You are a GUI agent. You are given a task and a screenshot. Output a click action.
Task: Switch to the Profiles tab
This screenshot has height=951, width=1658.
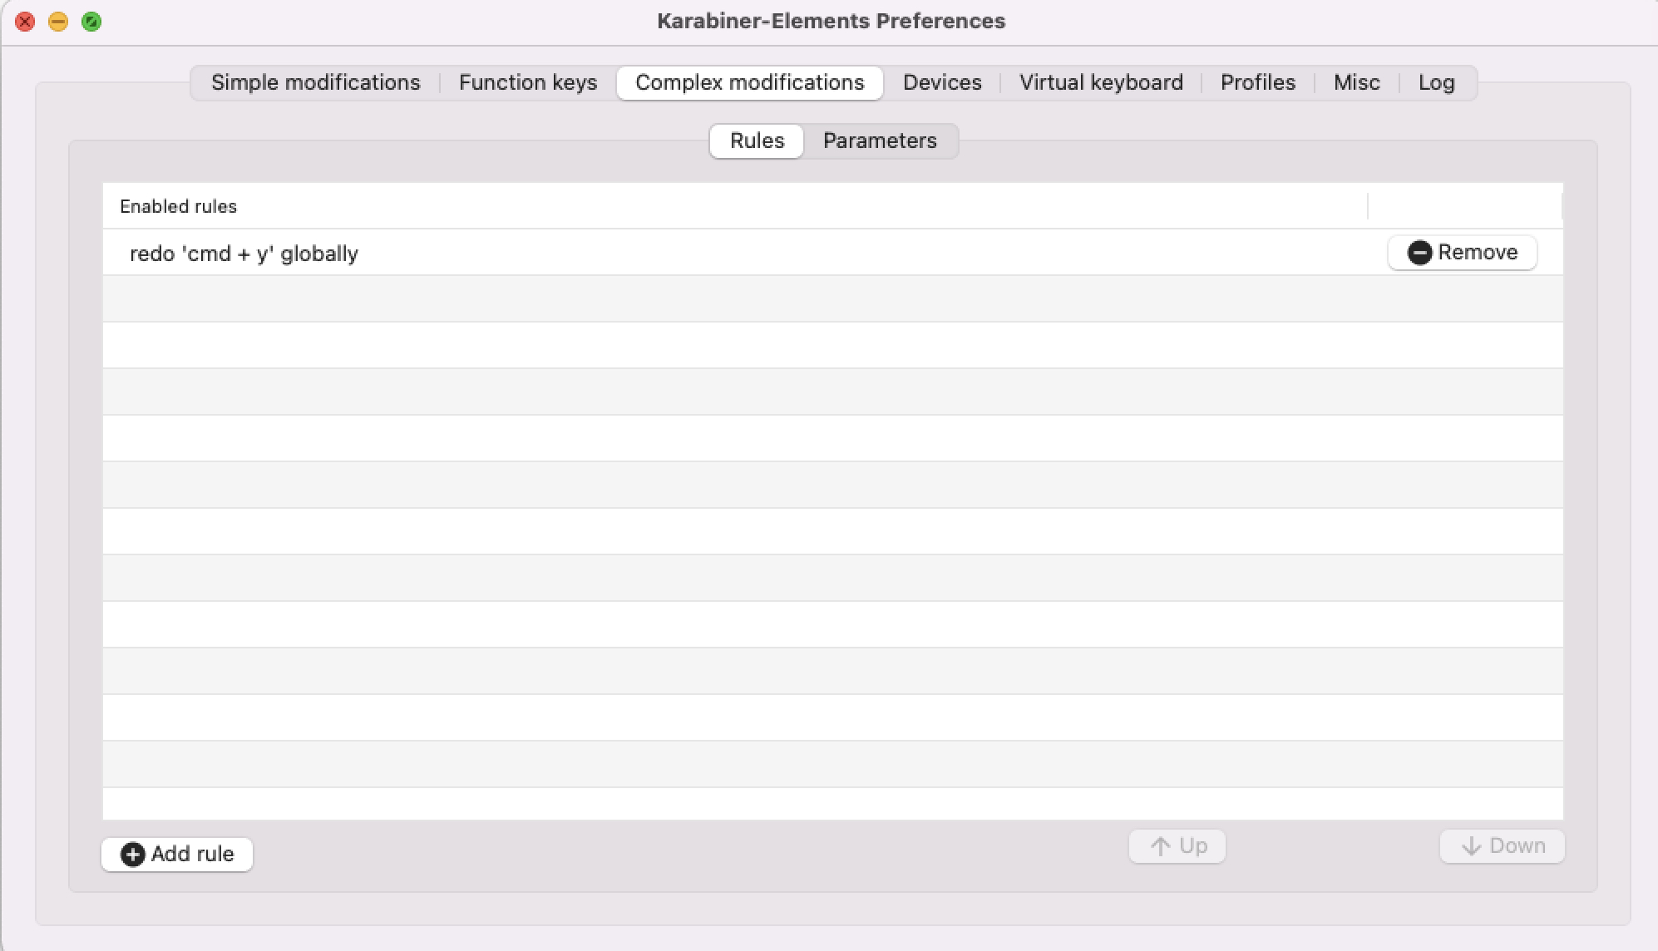coord(1258,82)
